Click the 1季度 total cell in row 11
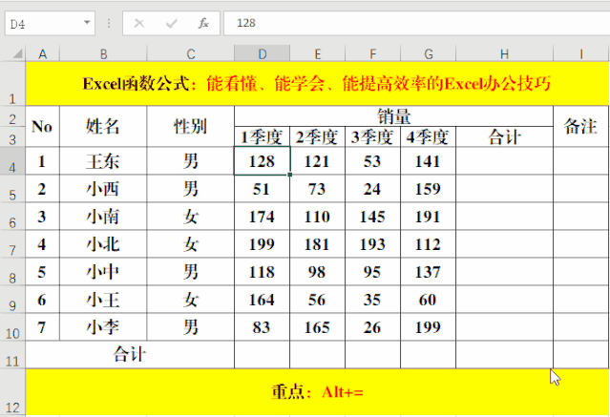The width and height of the screenshot is (610, 417). click(263, 355)
